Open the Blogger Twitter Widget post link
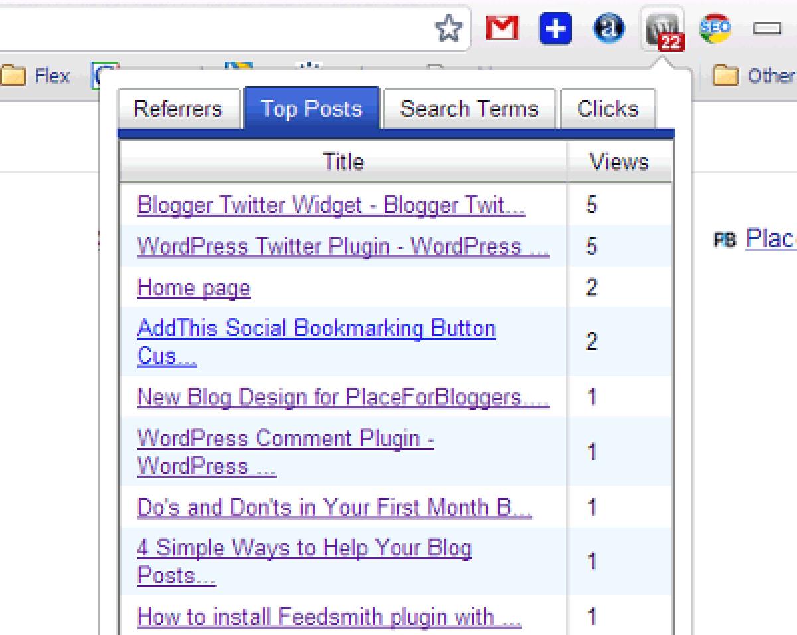797x635 pixels. pyautogui.click(x=331, y=206)
